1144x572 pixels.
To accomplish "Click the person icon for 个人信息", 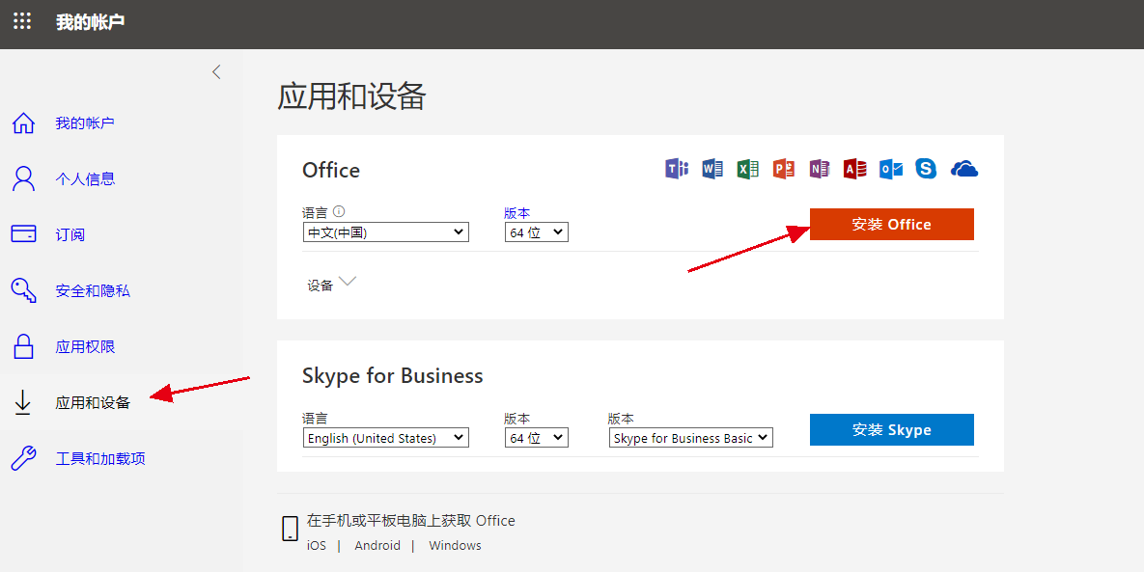I will [x=23, y=178].
